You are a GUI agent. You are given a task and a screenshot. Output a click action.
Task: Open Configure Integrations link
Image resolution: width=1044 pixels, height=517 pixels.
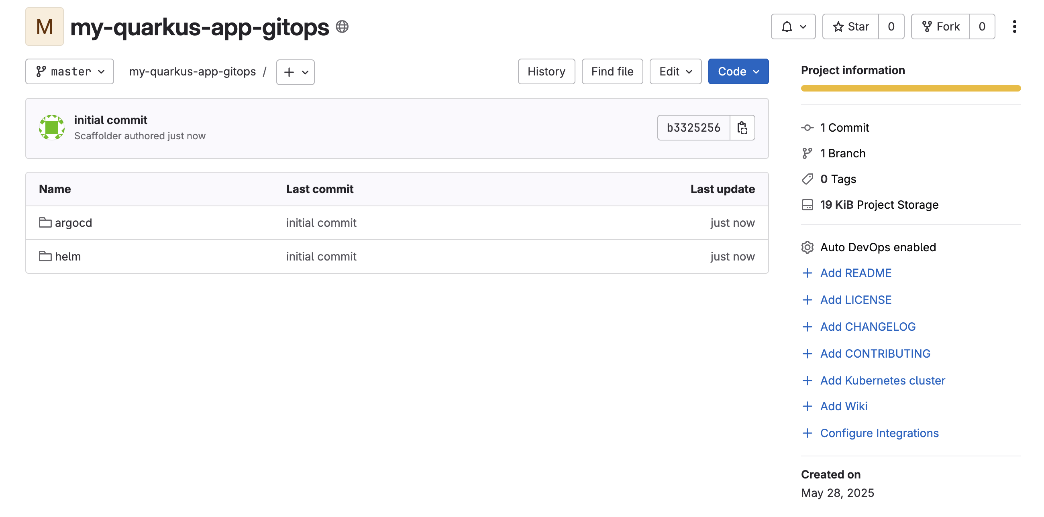tap(879, 433)
